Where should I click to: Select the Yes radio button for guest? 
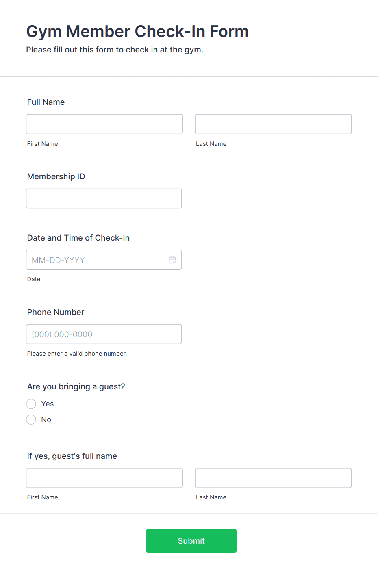pyautogui.click(x=31, y=404)
